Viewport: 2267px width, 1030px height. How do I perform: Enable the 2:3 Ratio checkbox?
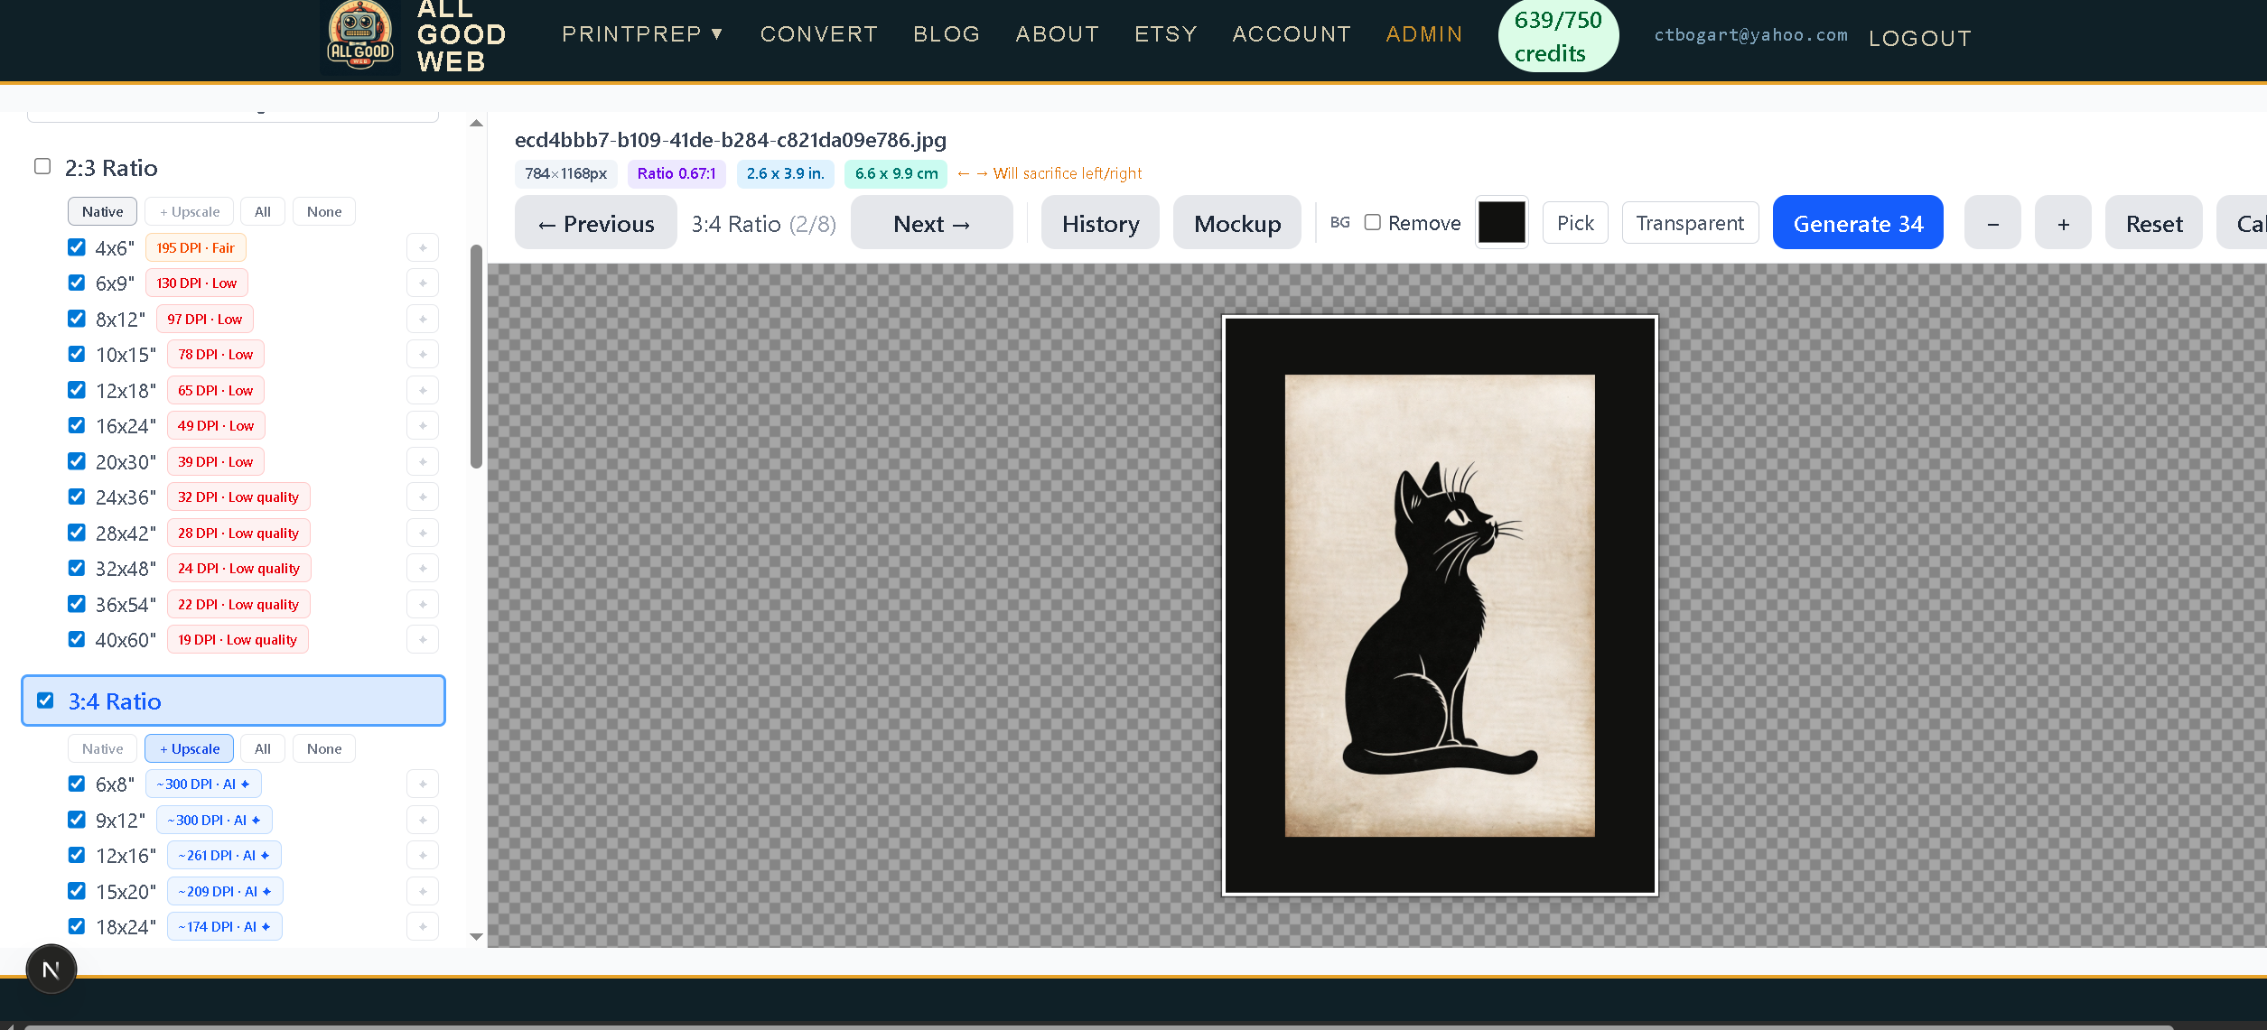coord(42,166)
